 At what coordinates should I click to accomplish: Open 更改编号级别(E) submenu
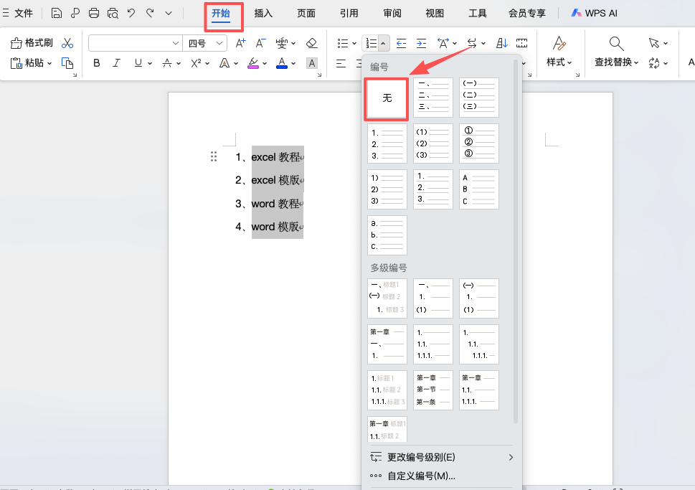442,457
